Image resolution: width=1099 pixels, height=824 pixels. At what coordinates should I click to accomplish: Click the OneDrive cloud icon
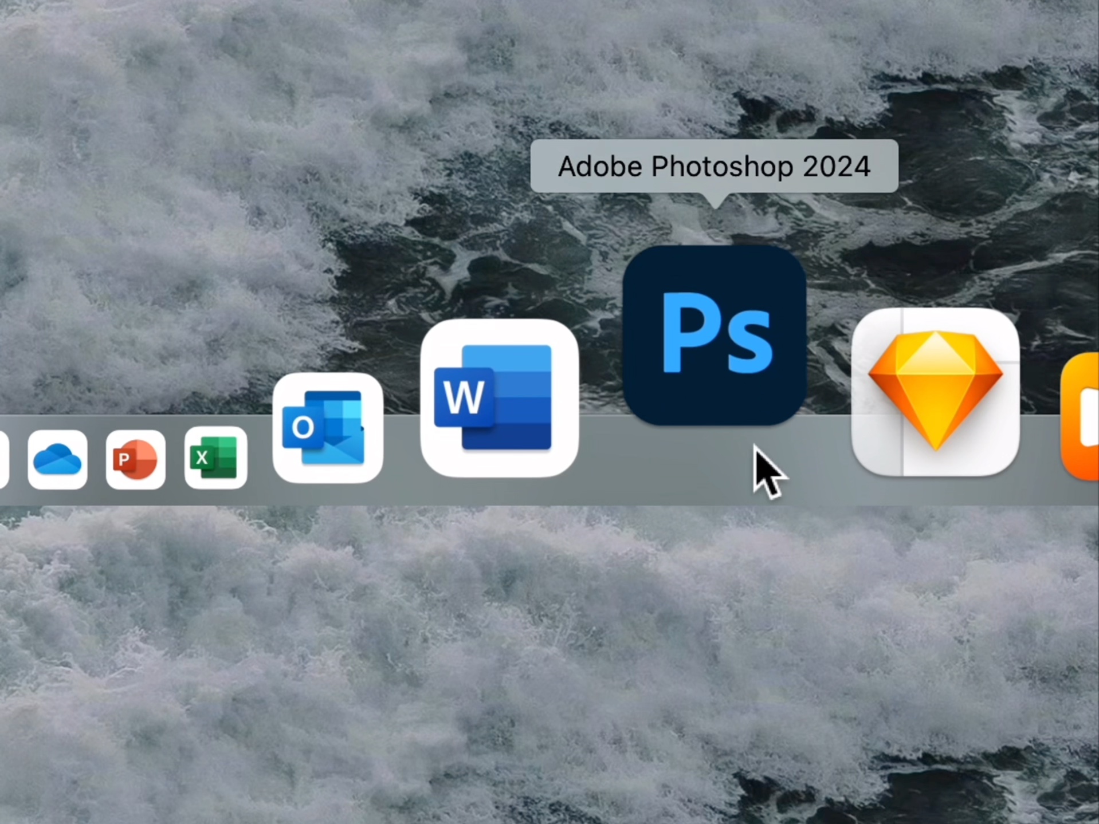[x=57, y=460]
